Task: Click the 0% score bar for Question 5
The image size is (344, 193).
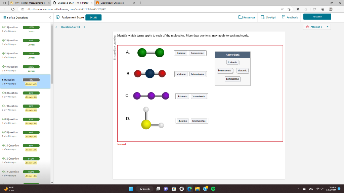Action: (x=31, y=80)
